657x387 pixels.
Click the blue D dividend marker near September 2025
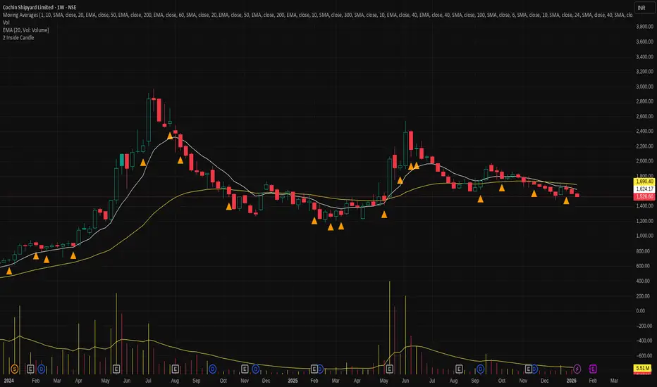point(480,369)
